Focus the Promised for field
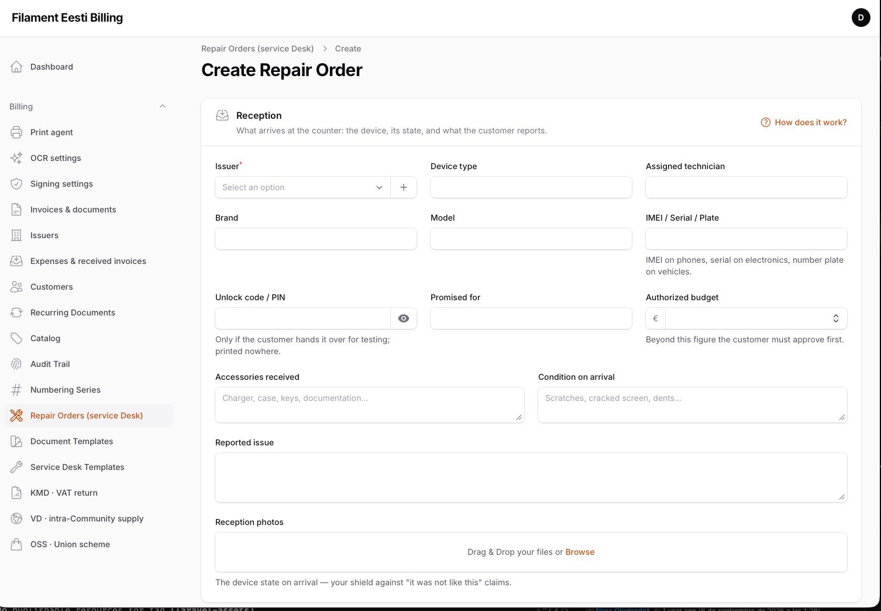The height and width of the screenshot is (611, 881). 531,318
